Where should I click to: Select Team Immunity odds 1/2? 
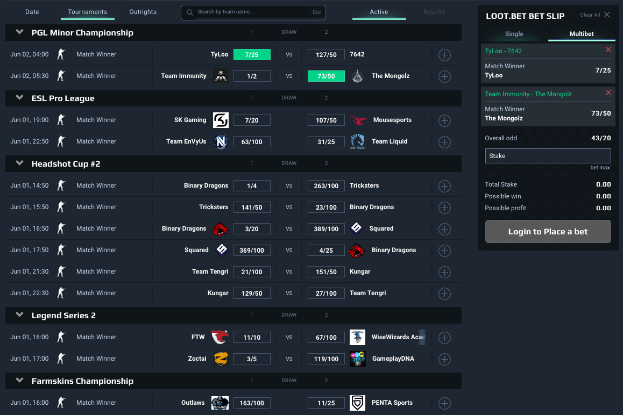point(252,76)
